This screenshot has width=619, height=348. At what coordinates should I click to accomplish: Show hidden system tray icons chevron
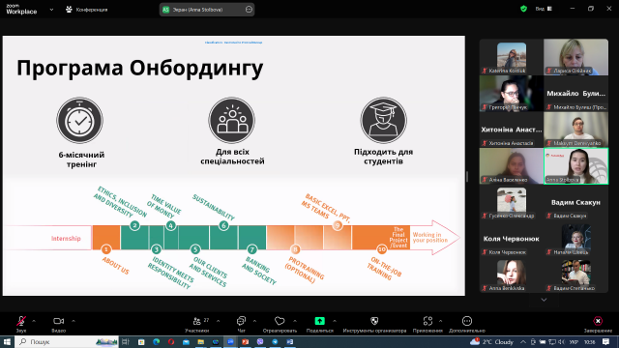point(523,341)
